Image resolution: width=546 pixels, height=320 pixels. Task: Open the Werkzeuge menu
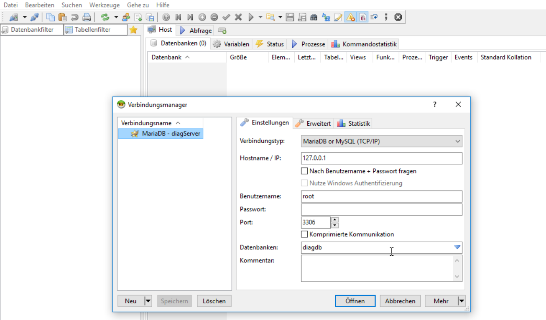click(105, 5)
